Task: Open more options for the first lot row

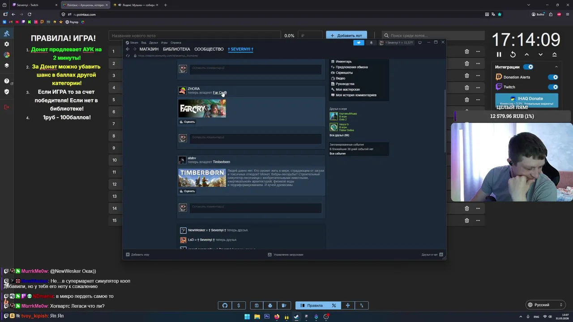Action: point(478,51)
